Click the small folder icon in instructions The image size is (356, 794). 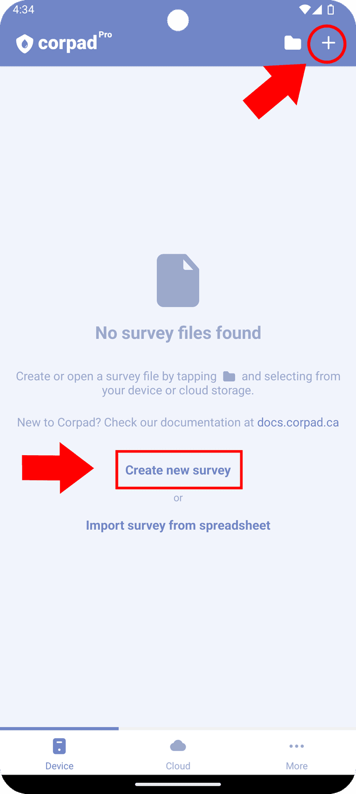click(x=229, y=377)
